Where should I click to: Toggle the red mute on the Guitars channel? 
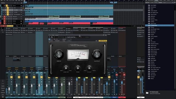[117, 75]
